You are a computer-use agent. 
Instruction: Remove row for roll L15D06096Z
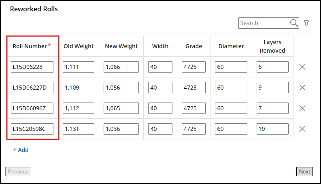302,108
